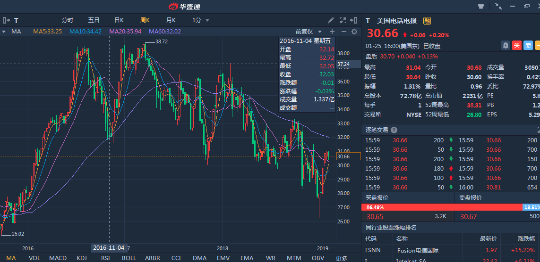
Task: Expand the chart to fullscreen
Action: pos(343,20)
